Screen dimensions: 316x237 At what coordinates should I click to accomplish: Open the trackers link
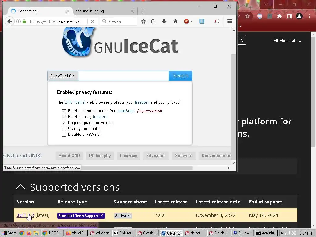coord(100,117)
